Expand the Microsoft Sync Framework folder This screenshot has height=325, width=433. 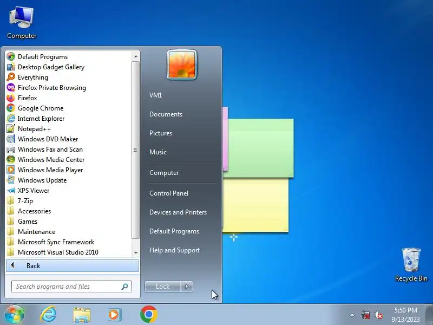tap(69, 242)
